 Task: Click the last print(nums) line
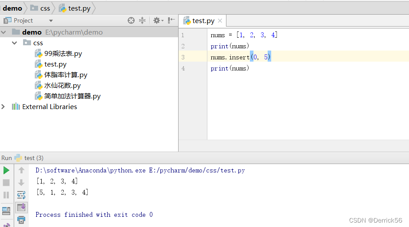(230, 68)
